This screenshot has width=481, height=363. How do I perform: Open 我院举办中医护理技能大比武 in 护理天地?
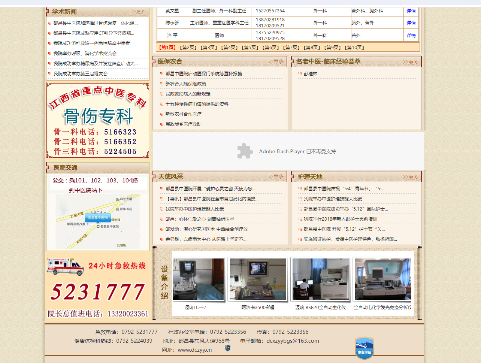click(333, 199)
